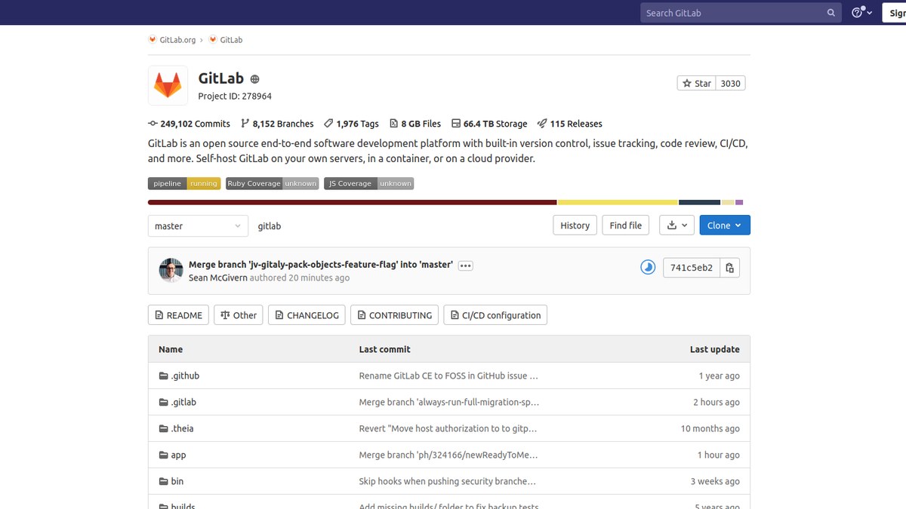Image resolution: width=906 pixels, height=509 pixels.
Task: View the 8,152 Branches
Action: [x=277, y=124]
